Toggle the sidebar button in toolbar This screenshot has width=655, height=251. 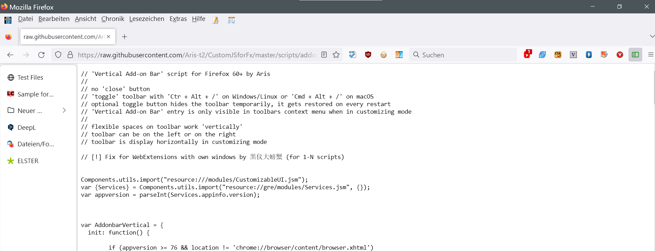635,55
